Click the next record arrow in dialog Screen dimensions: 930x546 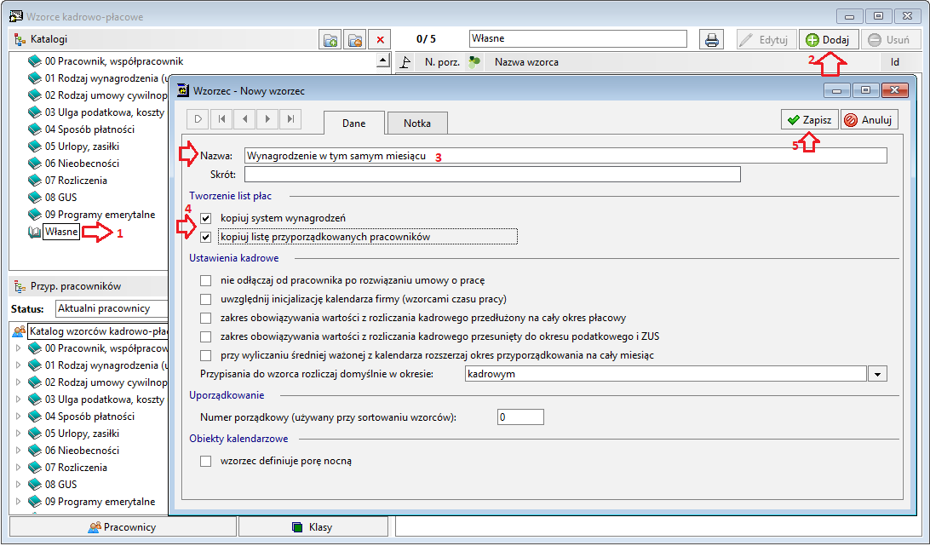coord(267,119)
